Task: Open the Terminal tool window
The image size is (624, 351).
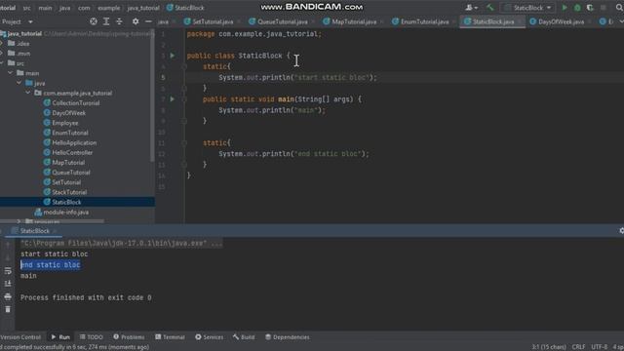Action: pyautogui.click(x=170, y=337)
